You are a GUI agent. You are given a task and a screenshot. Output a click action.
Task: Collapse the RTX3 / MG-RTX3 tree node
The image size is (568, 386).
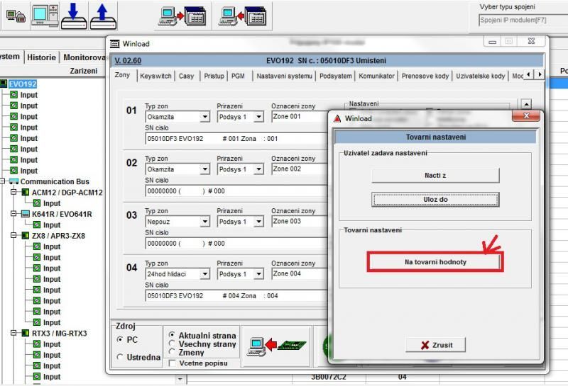[x=14, y=333]
